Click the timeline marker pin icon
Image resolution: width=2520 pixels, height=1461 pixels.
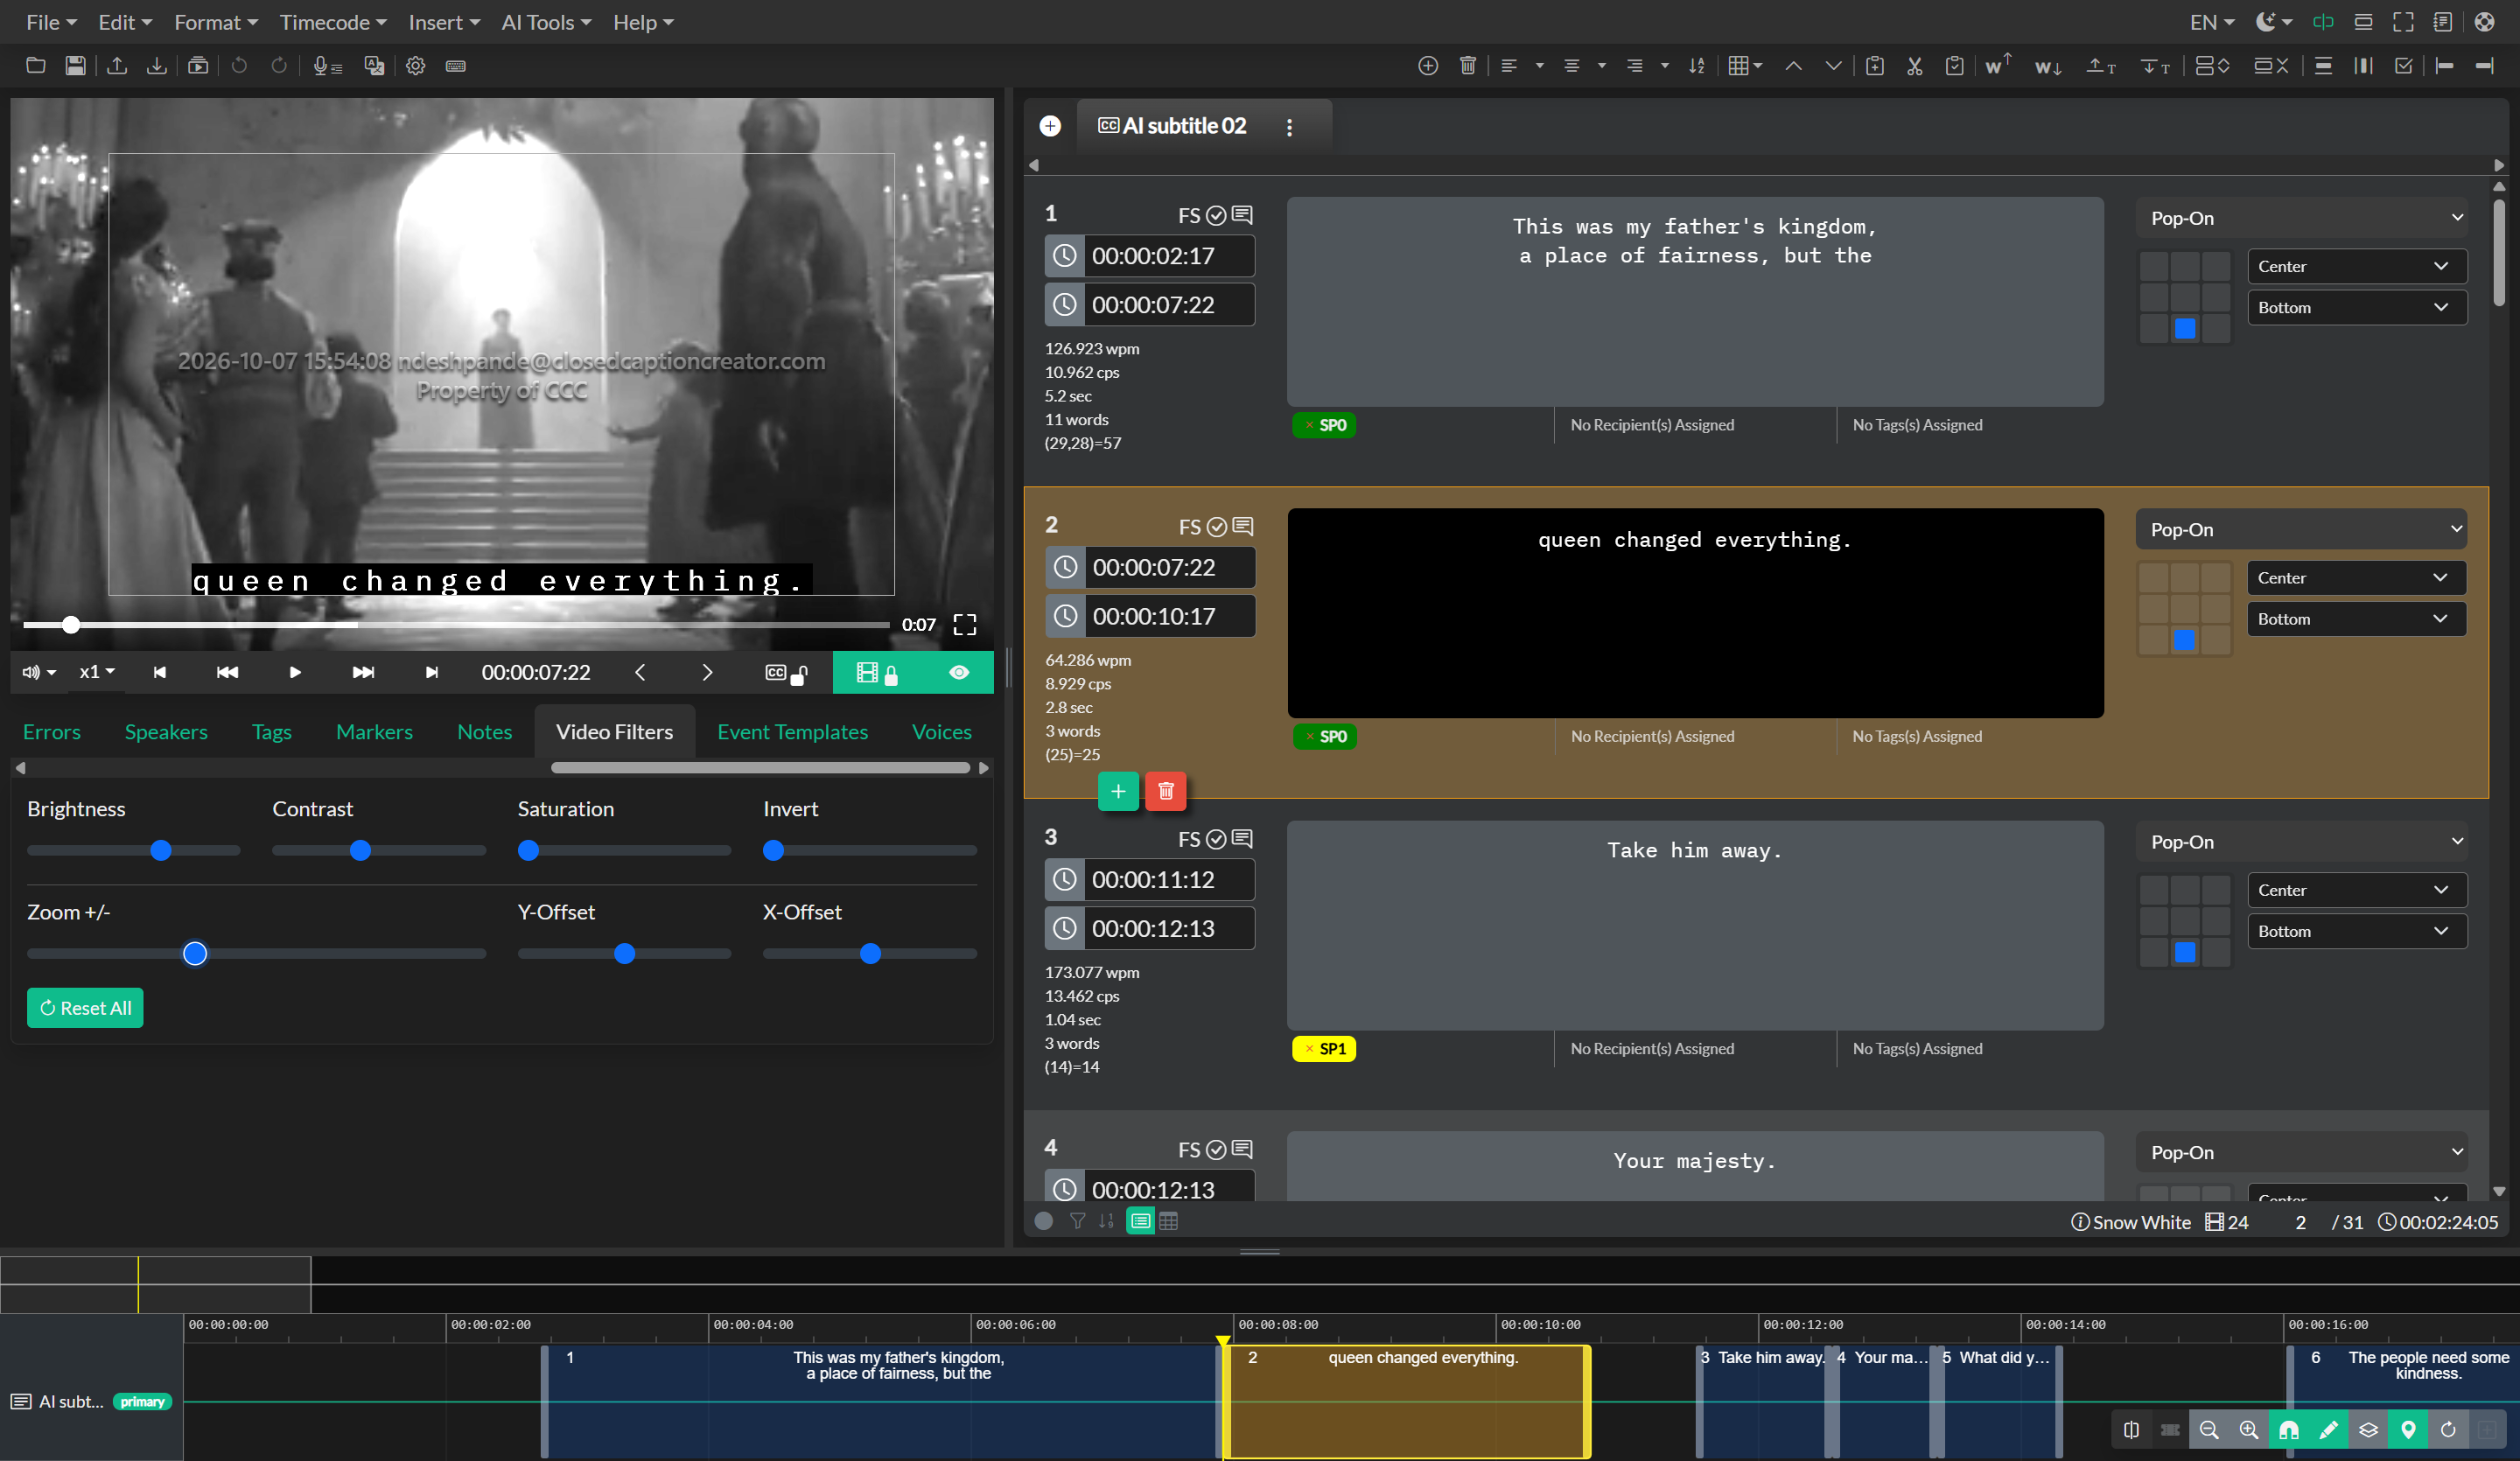point(2408,1430)
